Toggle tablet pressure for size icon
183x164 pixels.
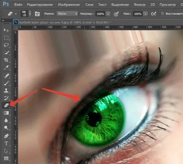(x=154, y=14)
